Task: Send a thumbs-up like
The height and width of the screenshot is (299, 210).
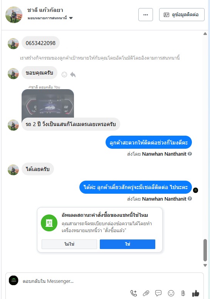Action: (195, 293)
